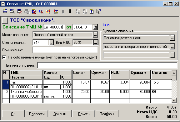Viewport: 180px width, 122px height.
Task: Click the table scrollbar thumb
Action: point(174,78)
